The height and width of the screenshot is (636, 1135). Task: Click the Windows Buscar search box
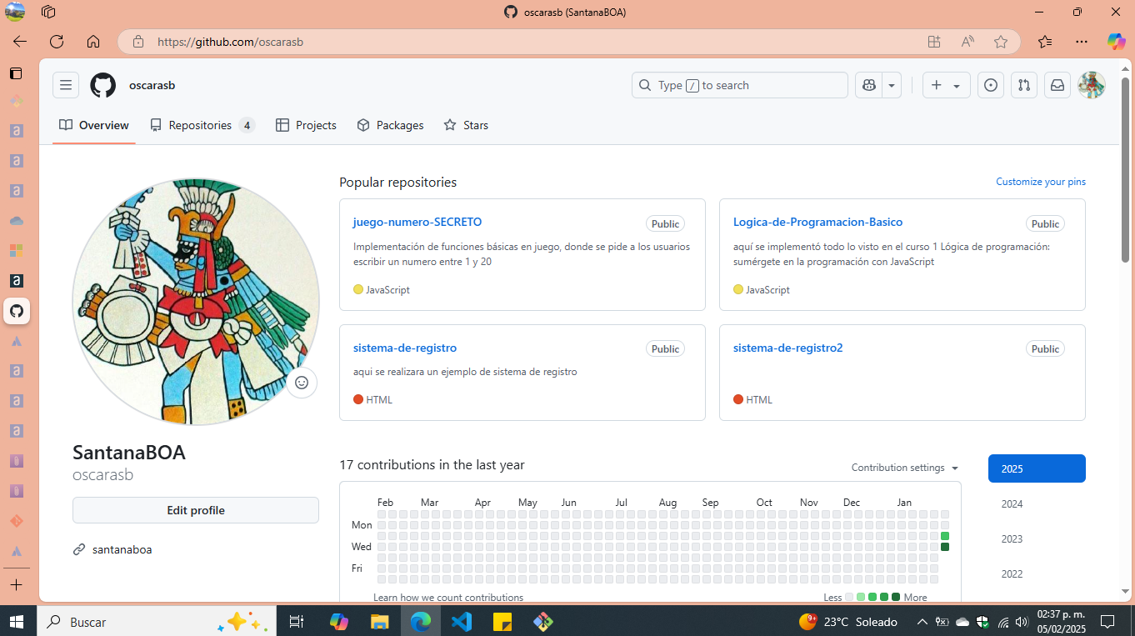click(155, 621)
